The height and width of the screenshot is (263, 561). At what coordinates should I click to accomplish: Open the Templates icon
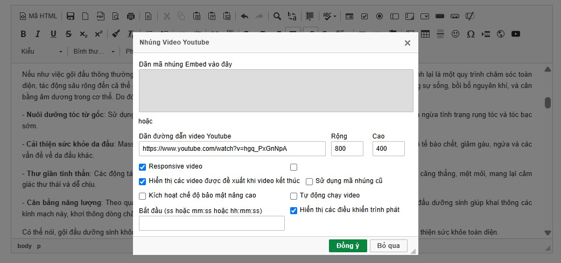click(148, 16)
